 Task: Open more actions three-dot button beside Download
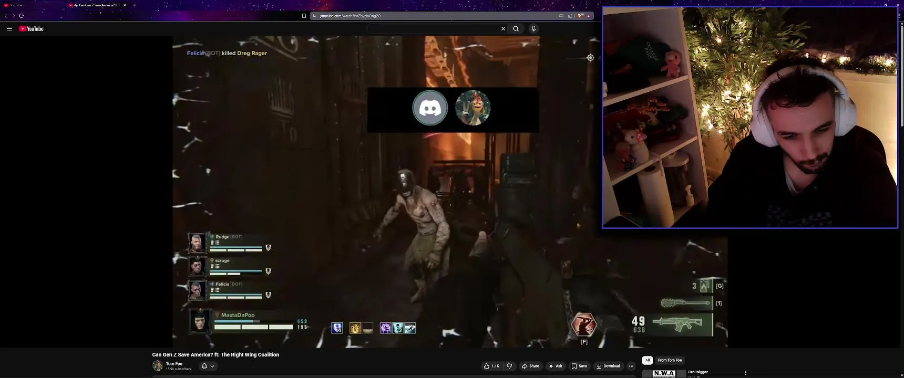pos(631,366)
